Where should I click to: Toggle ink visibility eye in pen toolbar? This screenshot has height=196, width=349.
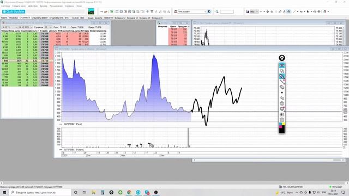(x=282, y=65)
